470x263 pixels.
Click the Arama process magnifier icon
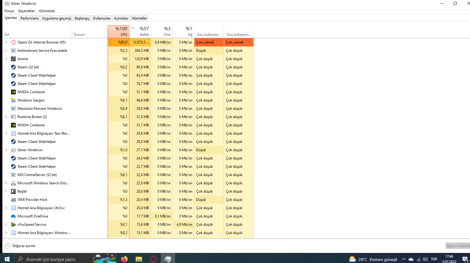pos(13,59)
